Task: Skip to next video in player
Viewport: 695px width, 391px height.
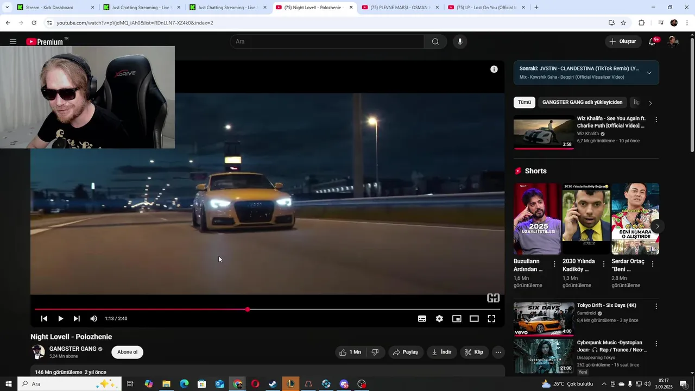Action: click(x=77, y=319)
